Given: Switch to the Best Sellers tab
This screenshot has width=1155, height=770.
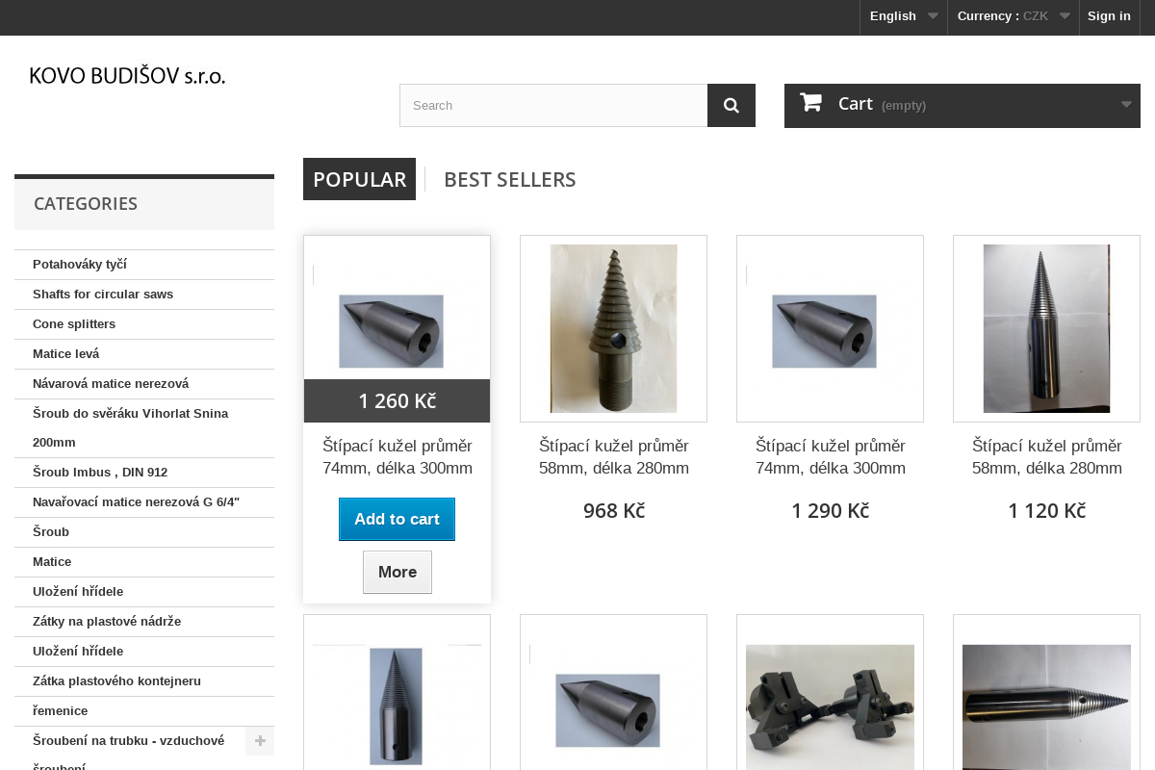Looking at the screenshot, I should (509, 180).
